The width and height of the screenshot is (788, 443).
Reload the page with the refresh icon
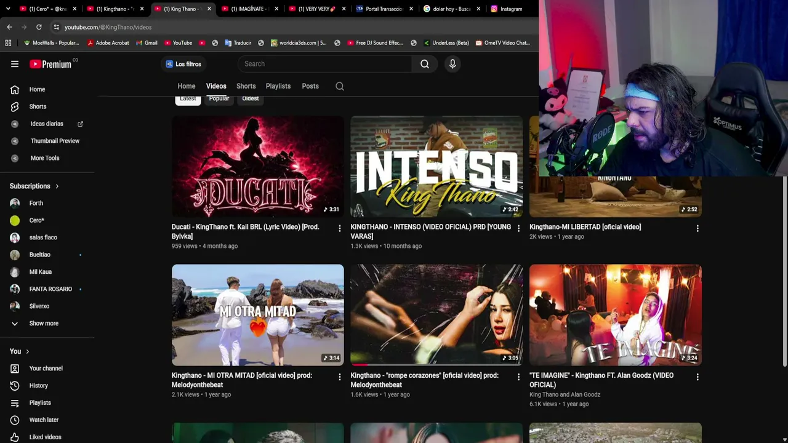click(x=39, y=27)
